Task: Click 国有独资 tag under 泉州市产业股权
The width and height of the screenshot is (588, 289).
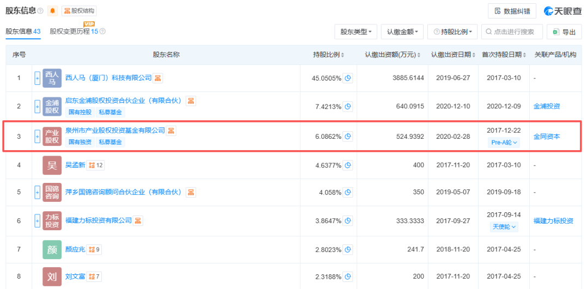Action: tap(80, 142)
